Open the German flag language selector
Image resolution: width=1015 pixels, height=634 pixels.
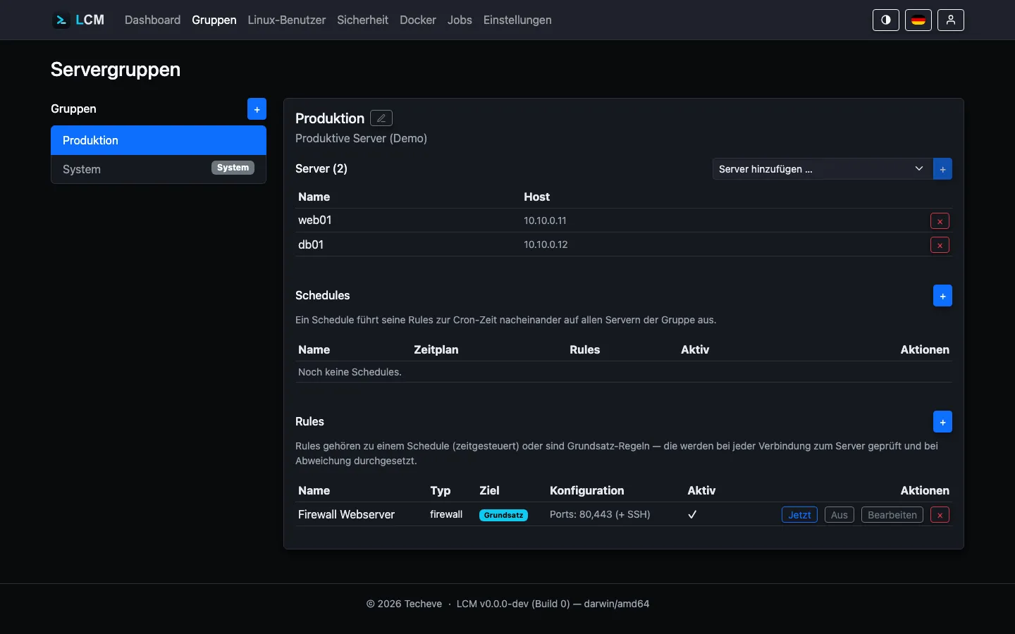click(918, 20)
